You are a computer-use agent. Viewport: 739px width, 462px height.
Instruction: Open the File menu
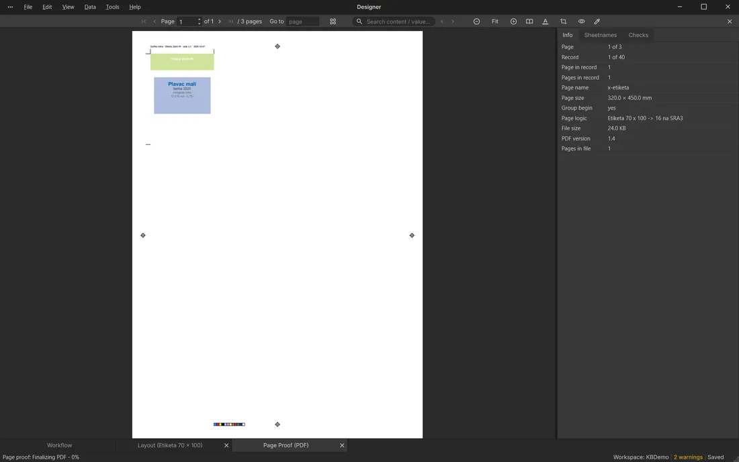[28, 7]
